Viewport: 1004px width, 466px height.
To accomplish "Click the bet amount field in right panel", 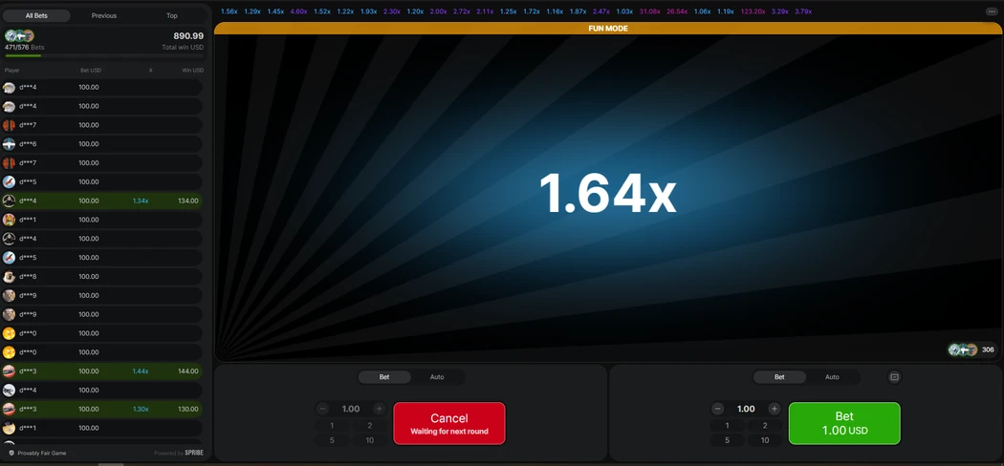I will tap(746, 409).
